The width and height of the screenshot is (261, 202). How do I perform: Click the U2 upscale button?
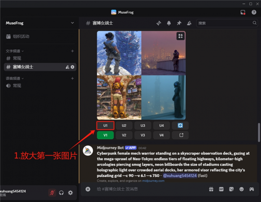(124, 125)
